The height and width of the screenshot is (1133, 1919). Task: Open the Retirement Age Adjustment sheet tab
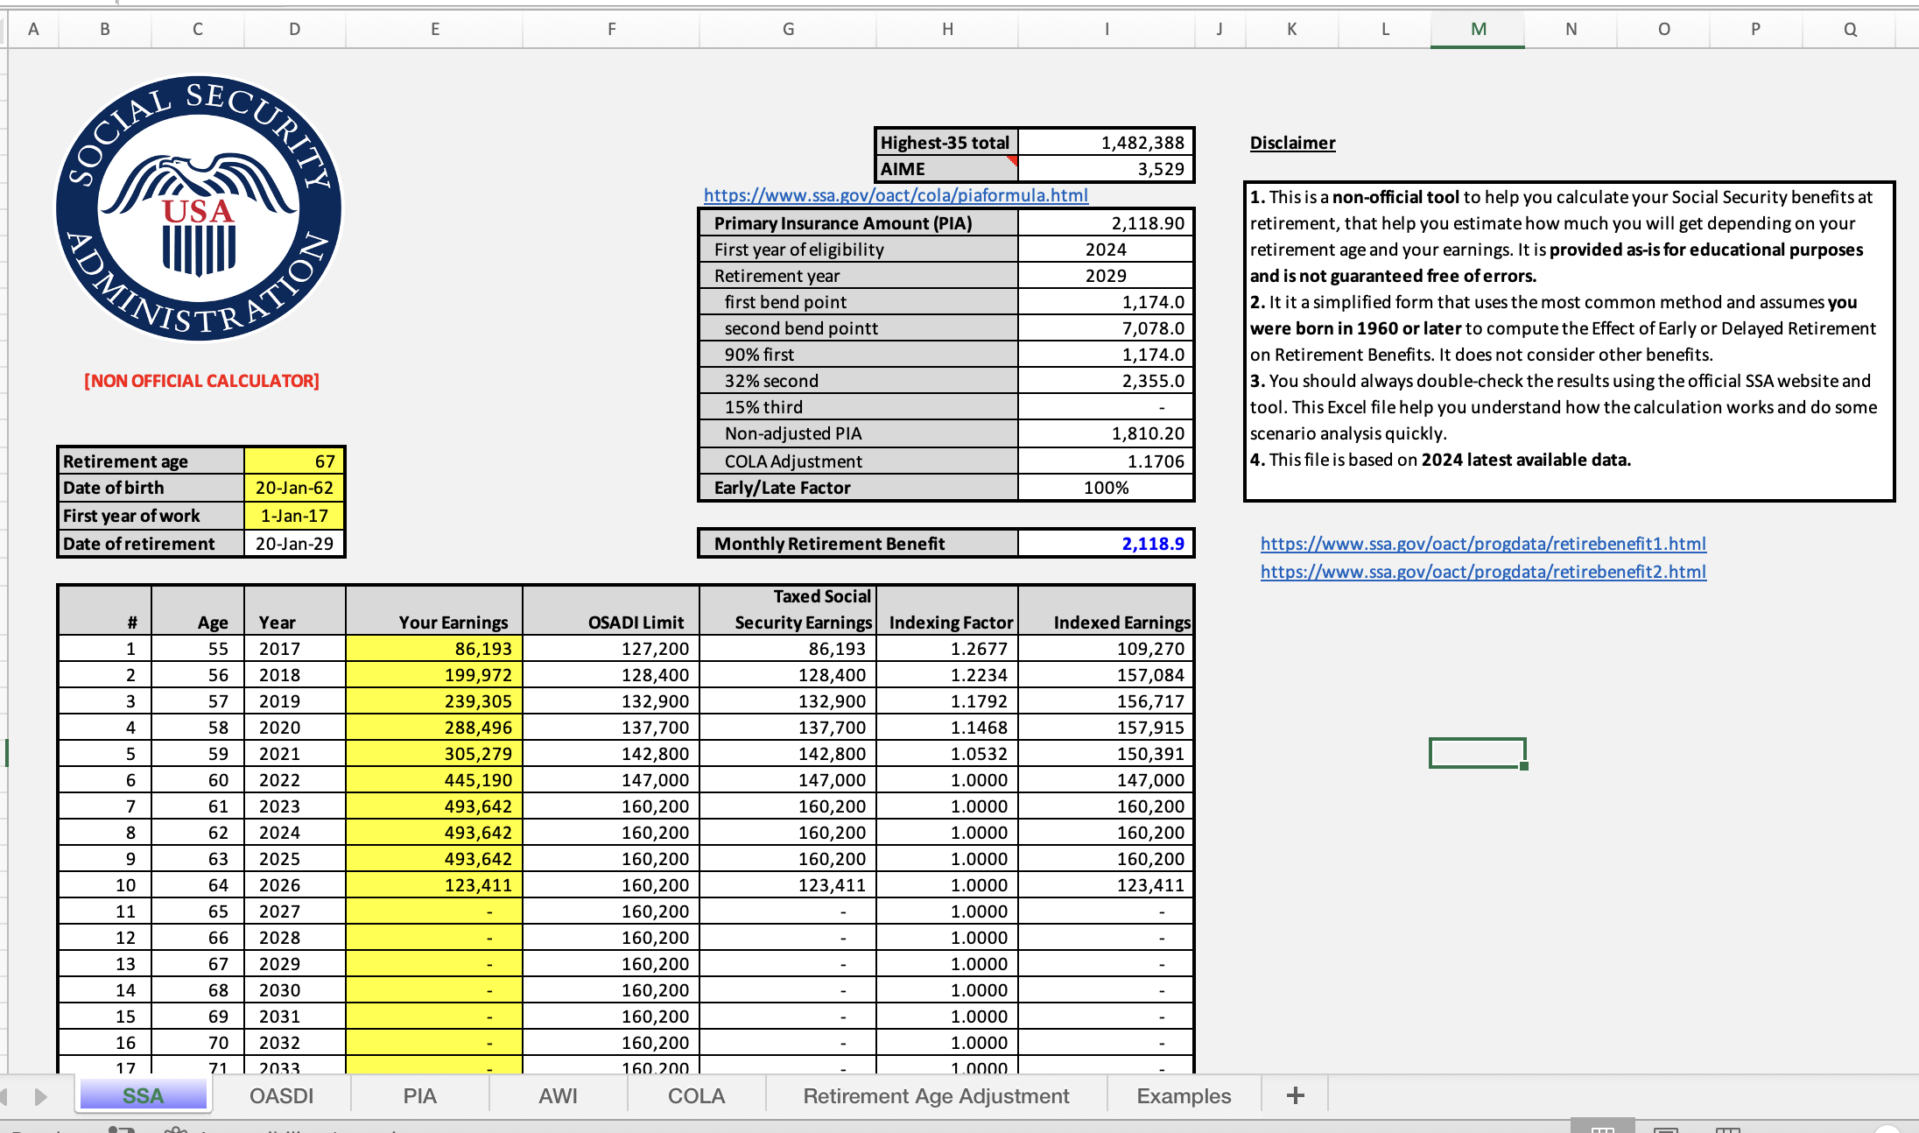pyautogui.click(x=936, y=1095)
